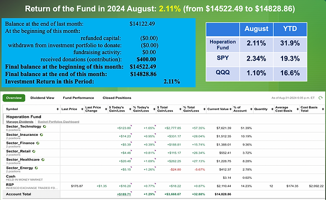Screen dimensions: 326x200
Task: Click RSP cost basis total $2,092.22
Action: tap(316, 186)
